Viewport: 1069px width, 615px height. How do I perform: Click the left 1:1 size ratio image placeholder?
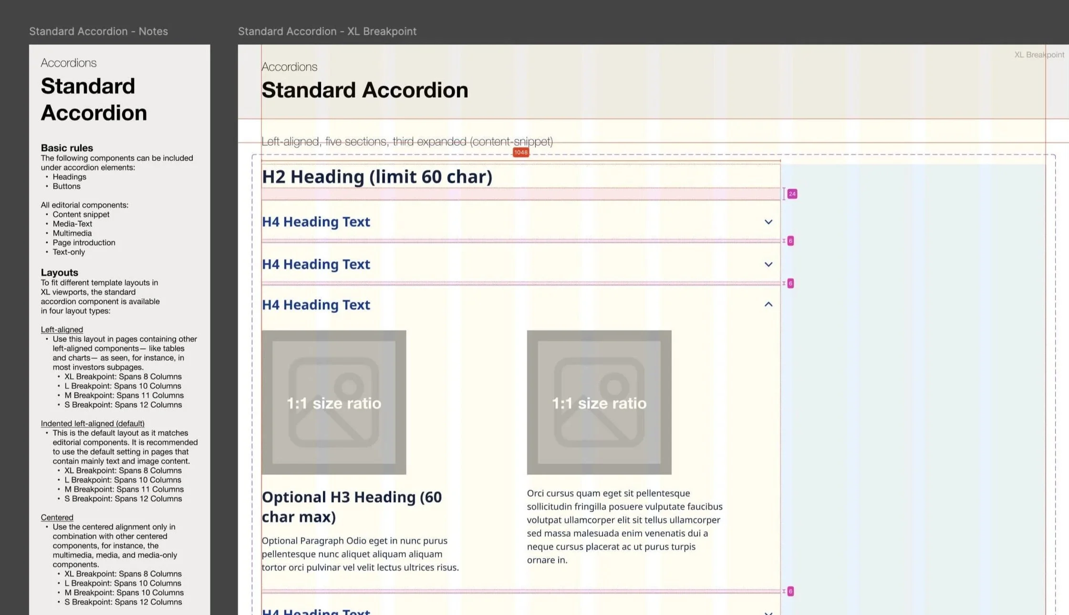tap(334, 403)
